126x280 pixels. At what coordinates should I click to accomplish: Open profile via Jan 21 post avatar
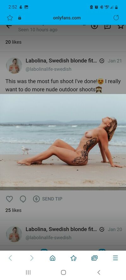click(14, 66)
